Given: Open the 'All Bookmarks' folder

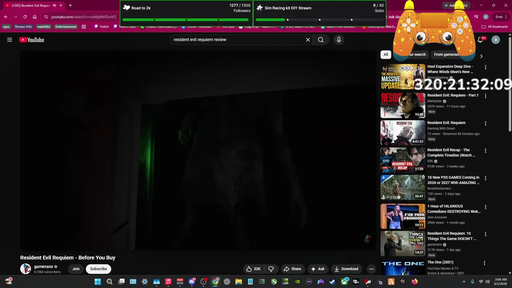Looking at the screenshot, I should coord(495,27).
